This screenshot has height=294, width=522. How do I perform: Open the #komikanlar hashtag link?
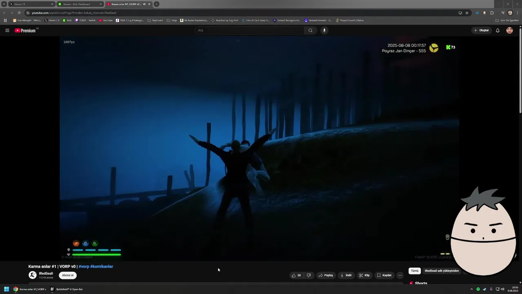pos(102,267)
